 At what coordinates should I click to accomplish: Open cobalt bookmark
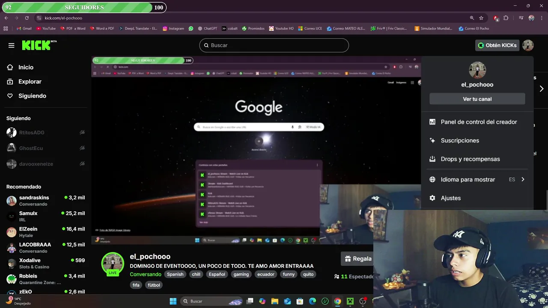230,29
